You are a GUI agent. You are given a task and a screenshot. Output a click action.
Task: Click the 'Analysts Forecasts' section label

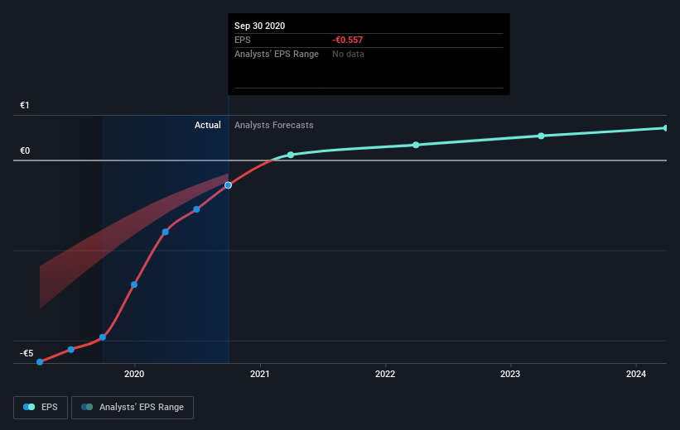(x=274, y=125)
